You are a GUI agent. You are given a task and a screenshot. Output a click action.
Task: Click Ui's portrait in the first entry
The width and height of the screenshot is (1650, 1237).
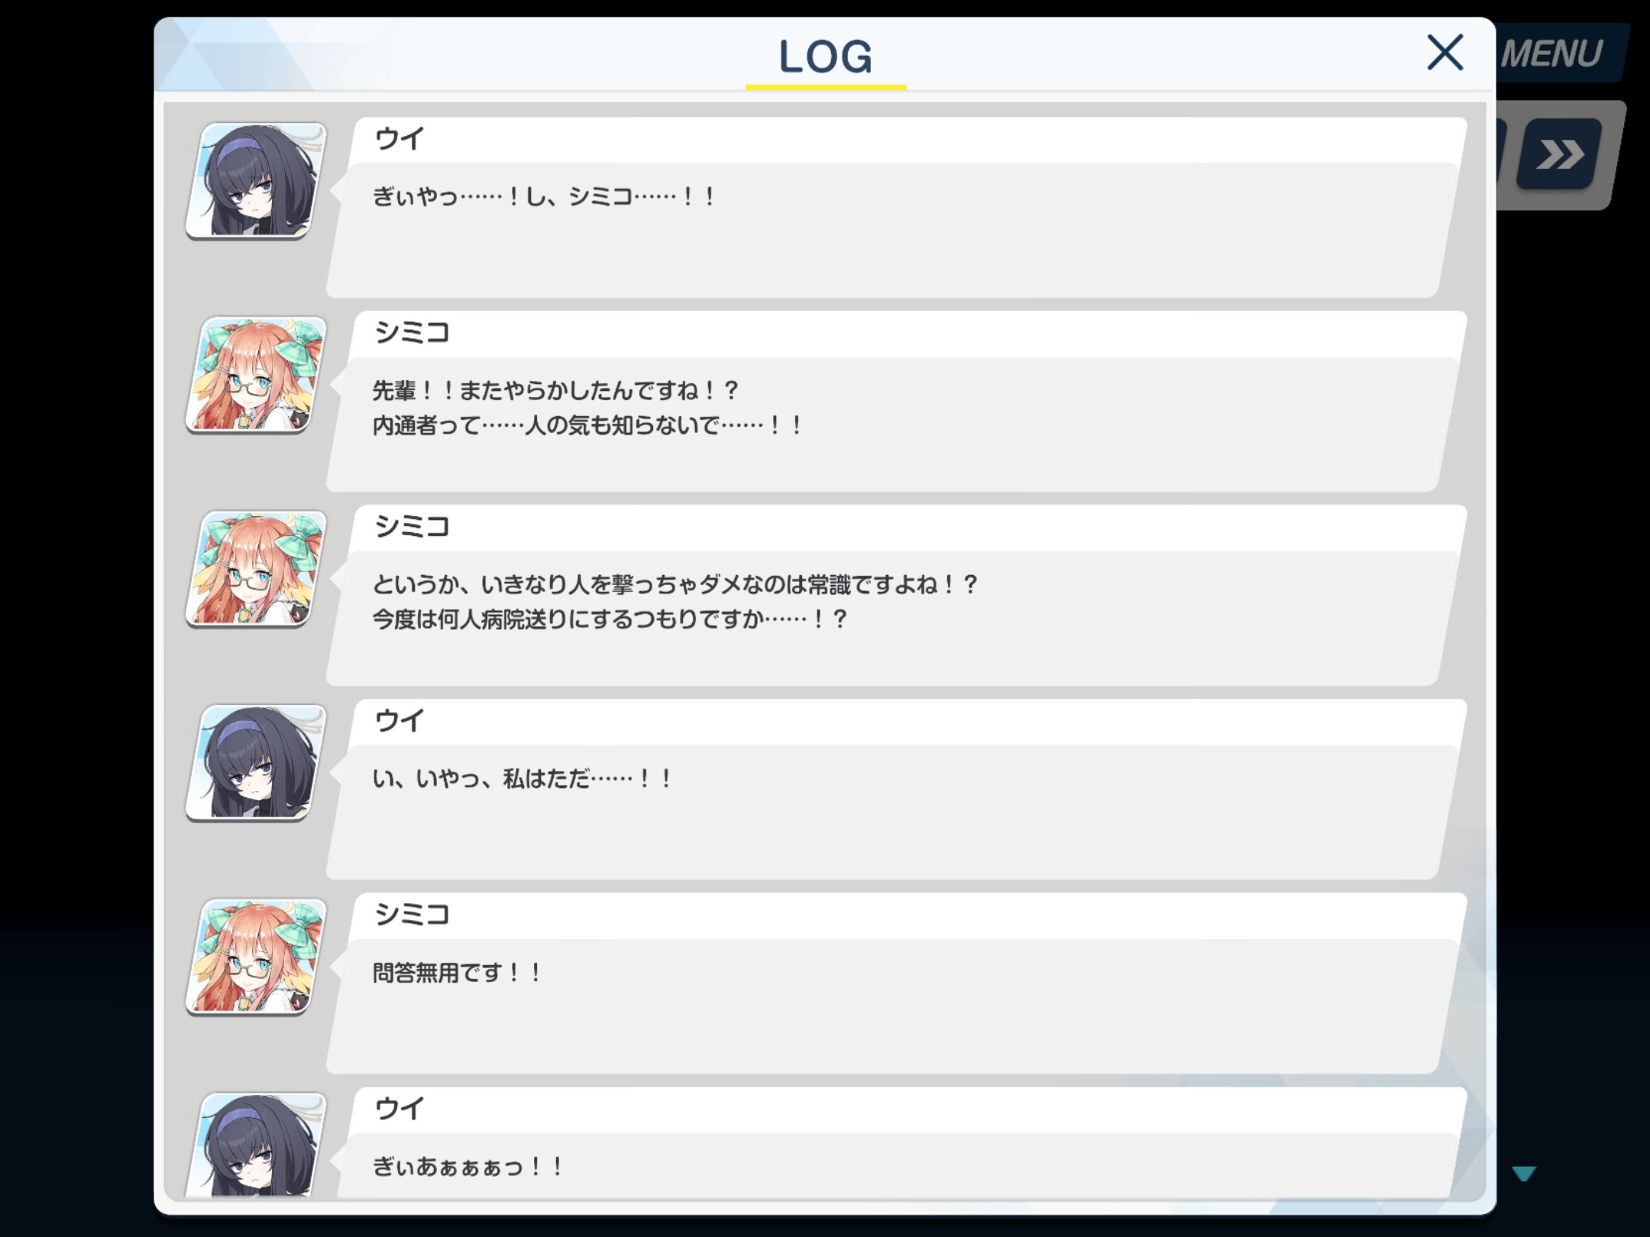(257, 181)
